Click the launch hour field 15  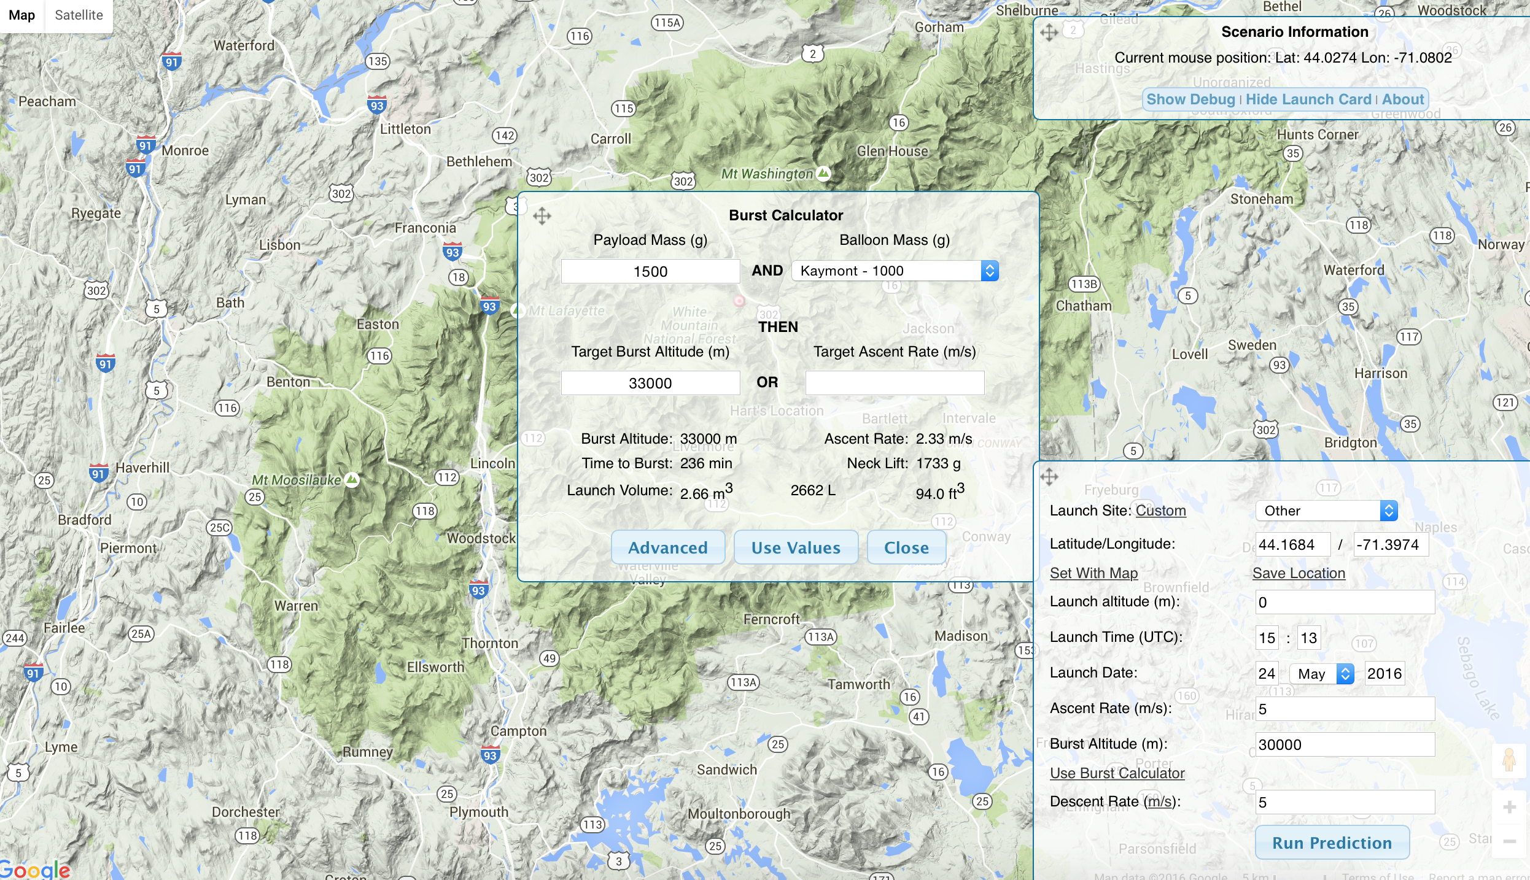(1267, 638)
